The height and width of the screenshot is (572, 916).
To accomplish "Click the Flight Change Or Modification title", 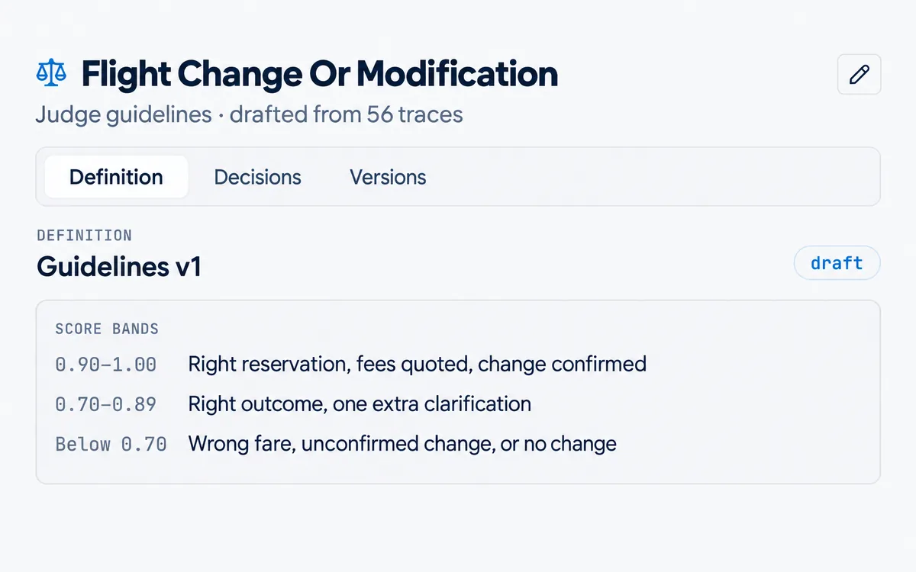I will point(319,74).
